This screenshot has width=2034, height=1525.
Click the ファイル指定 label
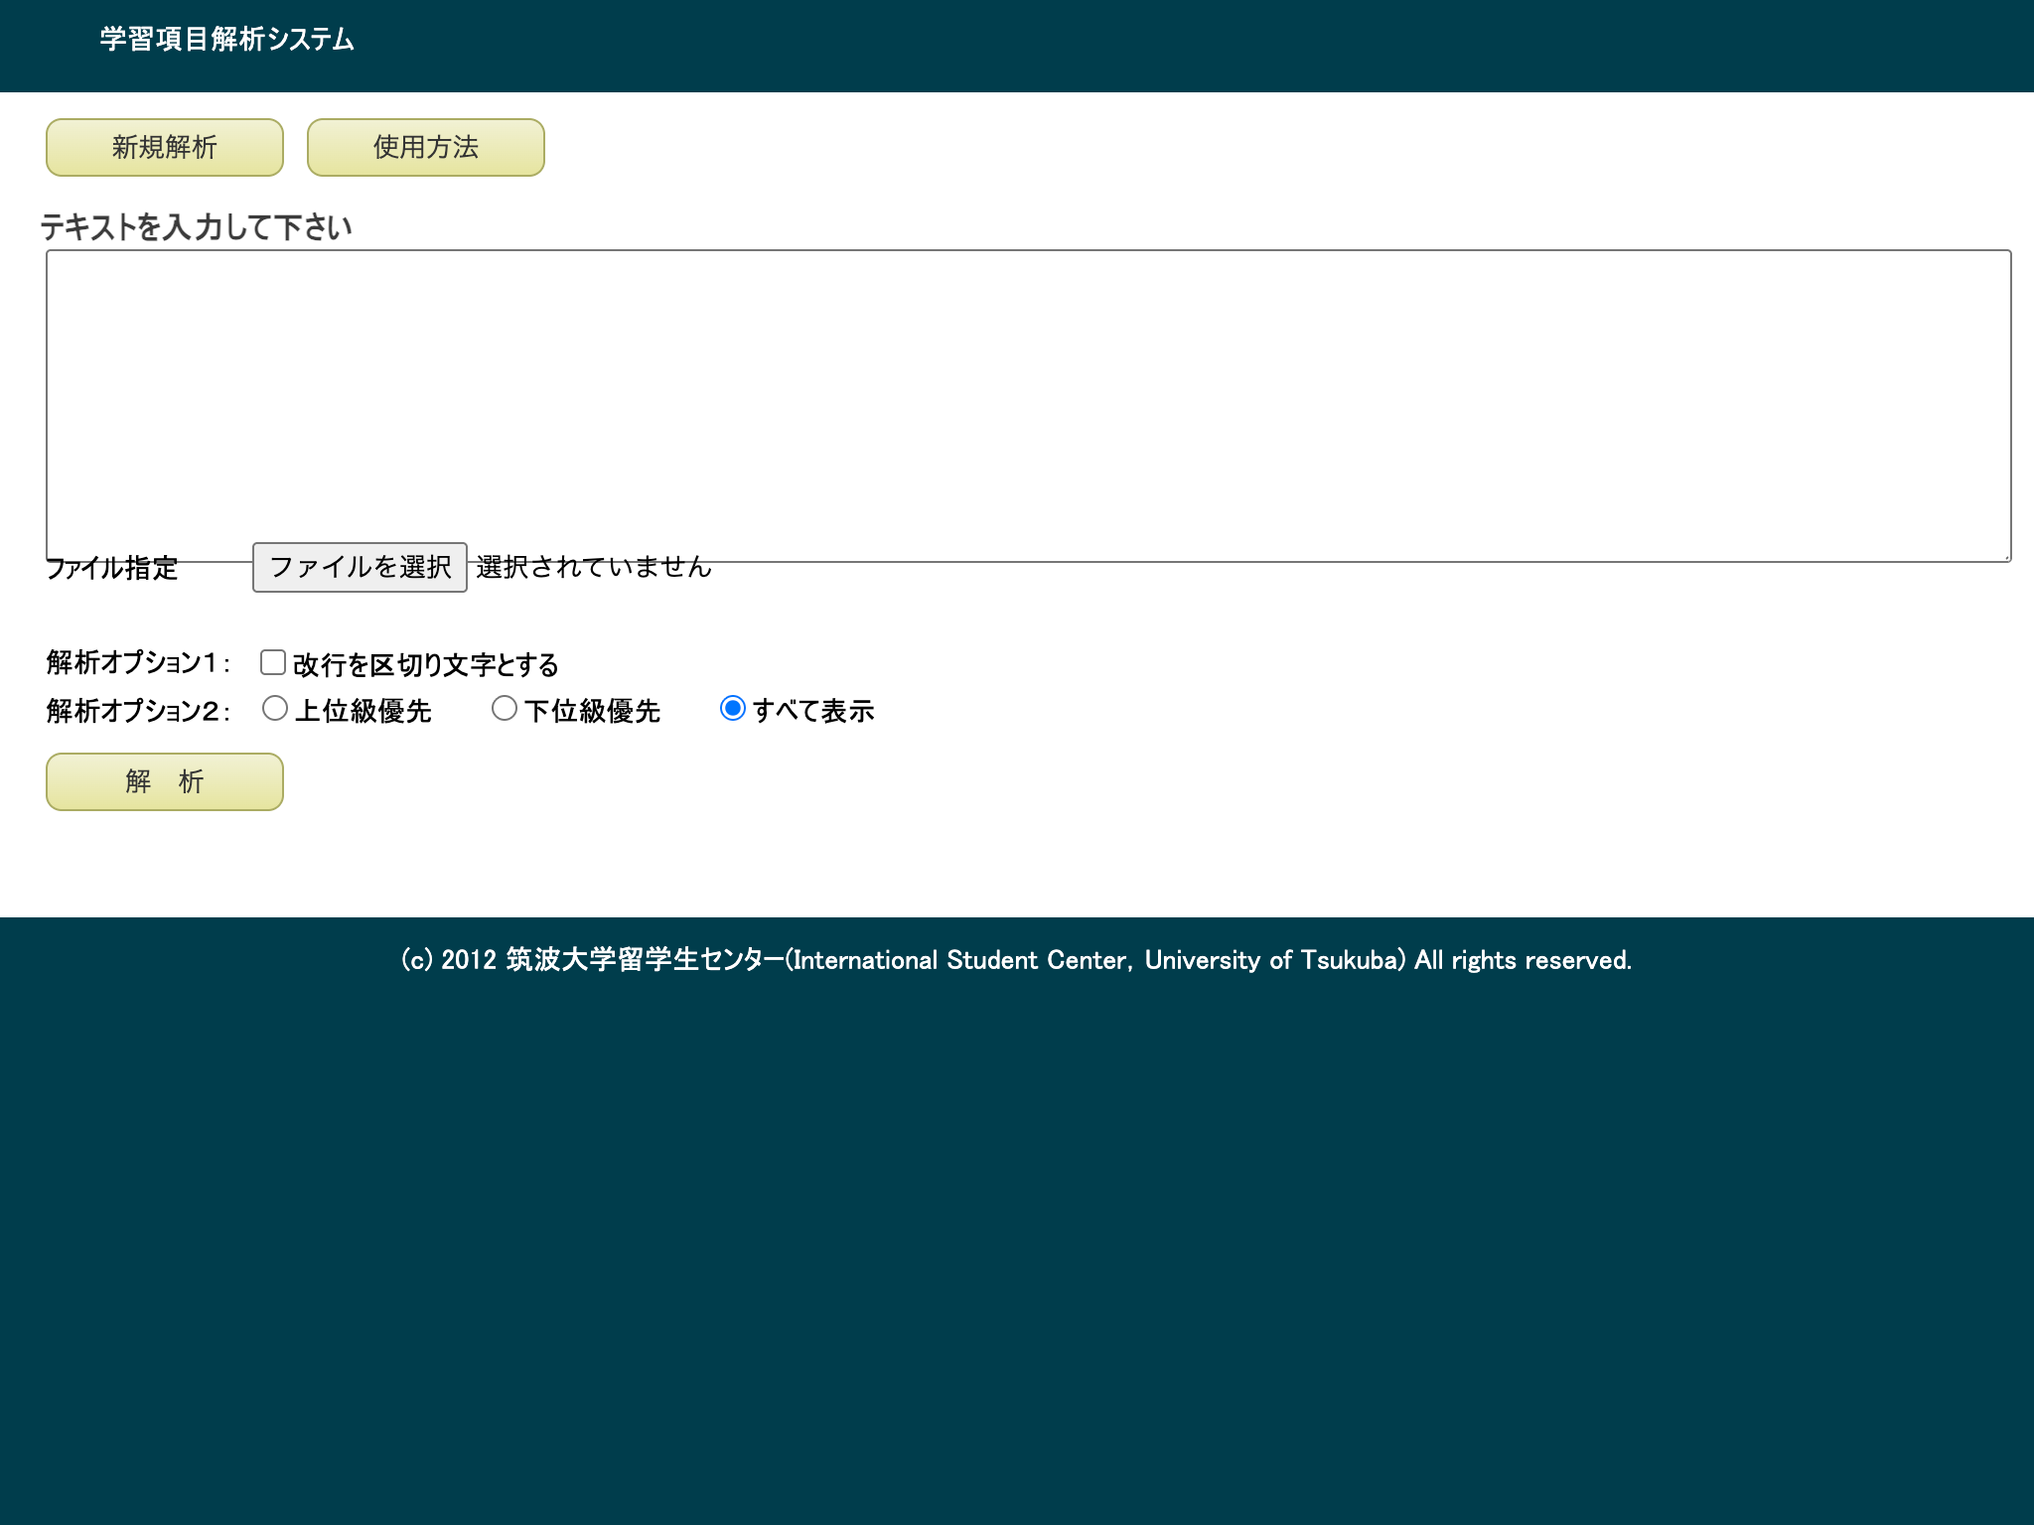coord(112,568)
